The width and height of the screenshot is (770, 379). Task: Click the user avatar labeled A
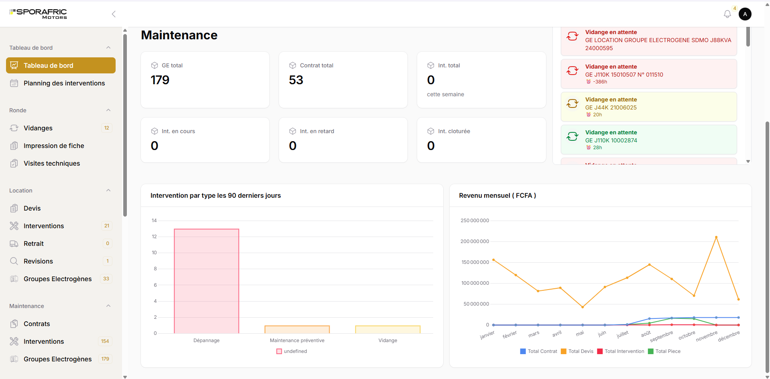pos(745,14)
